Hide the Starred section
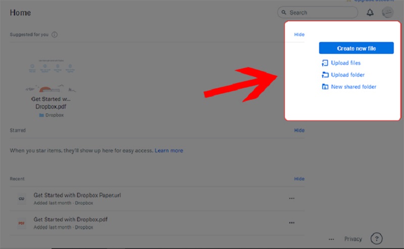This screenshot has height=249, width=404. pos(299,131)
